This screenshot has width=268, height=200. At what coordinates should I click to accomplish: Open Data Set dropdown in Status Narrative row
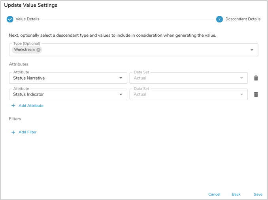click(x=188, y=78)
